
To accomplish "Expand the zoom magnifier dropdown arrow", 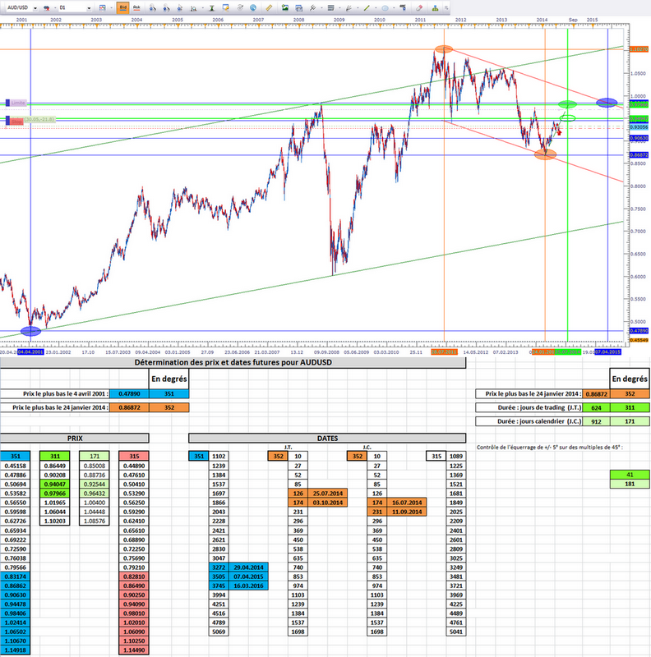I will pos(202,8).
